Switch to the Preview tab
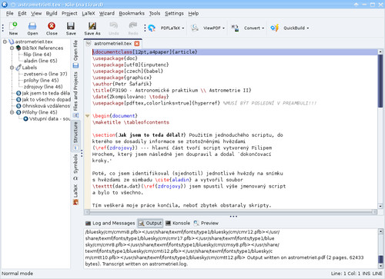Image resolution: width=385 pixels, height=279 pixels. 206,223
